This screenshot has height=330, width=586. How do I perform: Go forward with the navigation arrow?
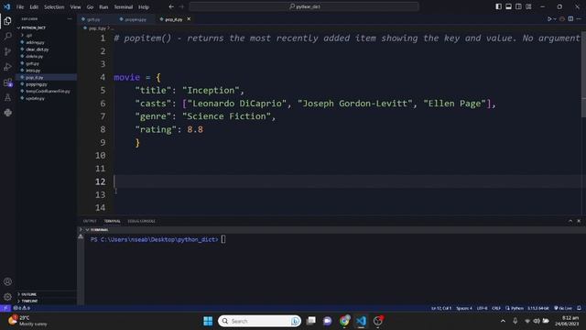[x=181, y=6]
